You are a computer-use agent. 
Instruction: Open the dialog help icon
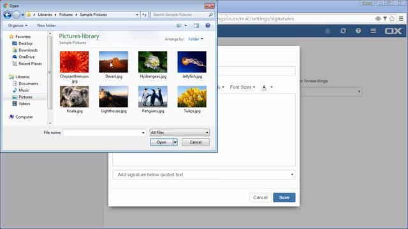[208, 25]
